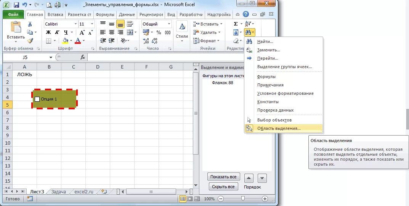409x206 pixels.
Task: Toggle italic formatting К
Action: [57, 32]
